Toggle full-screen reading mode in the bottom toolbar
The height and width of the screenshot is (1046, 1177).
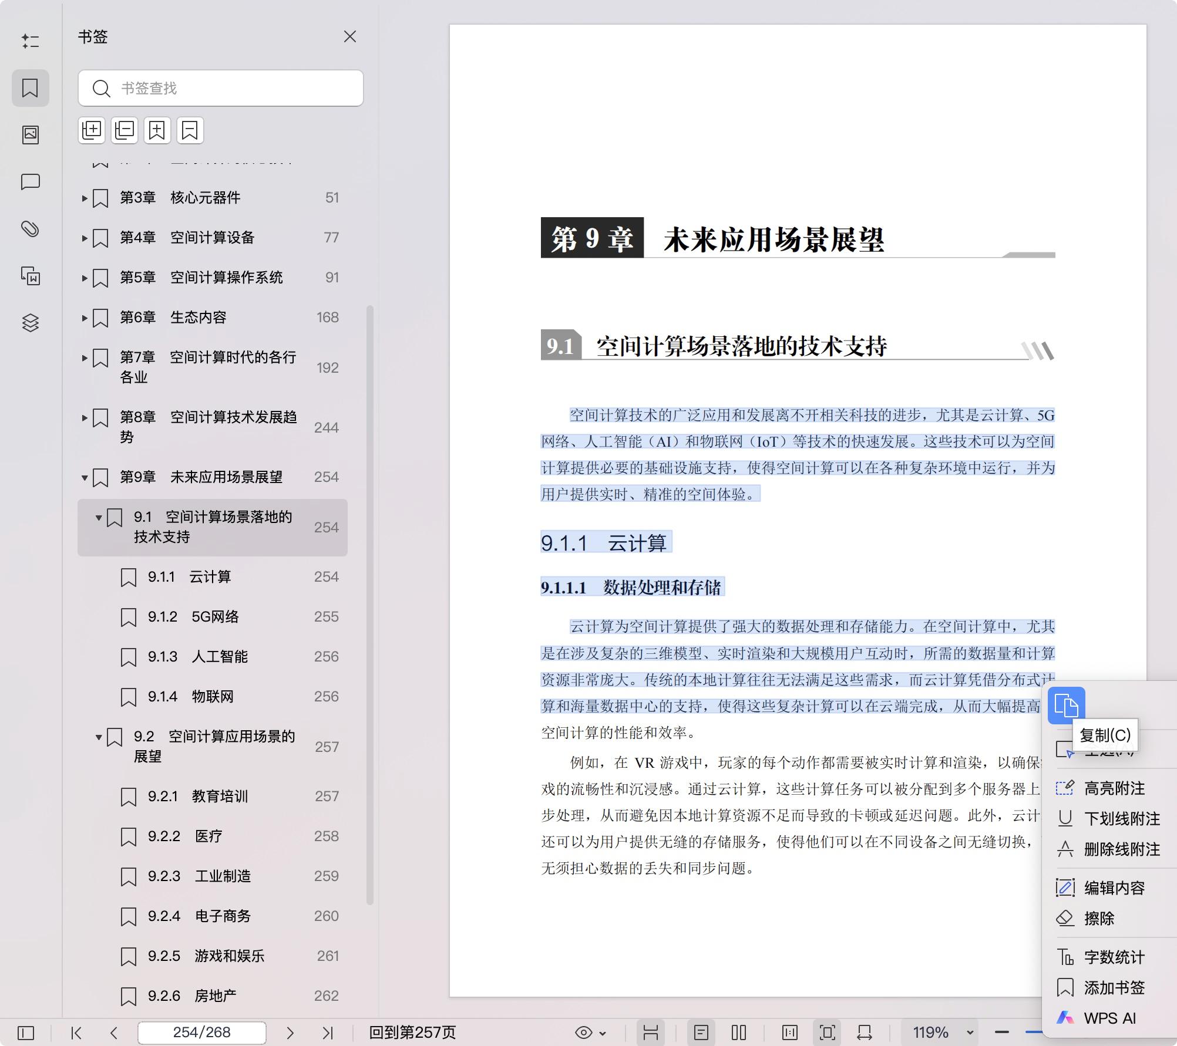click(827, 1032)
